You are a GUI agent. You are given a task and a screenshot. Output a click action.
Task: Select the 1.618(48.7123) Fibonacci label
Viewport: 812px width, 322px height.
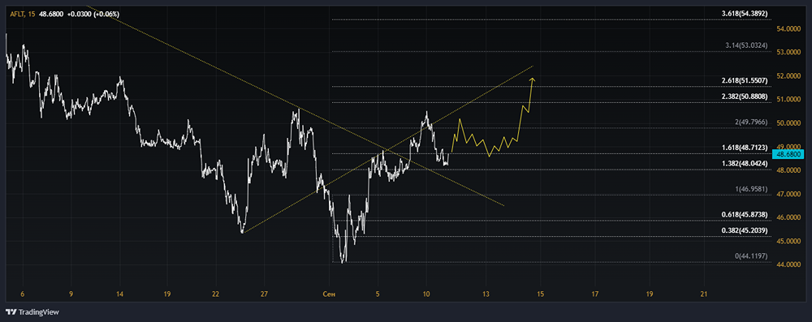(744, 148)
